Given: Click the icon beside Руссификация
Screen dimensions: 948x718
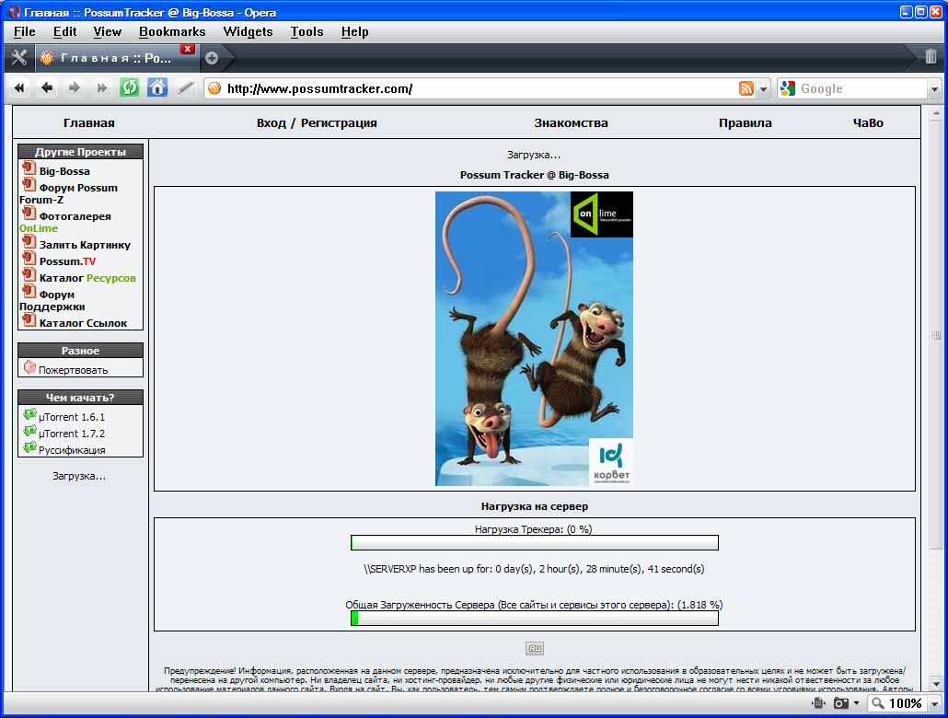Looking at the screenshot, I should point(29,447).
